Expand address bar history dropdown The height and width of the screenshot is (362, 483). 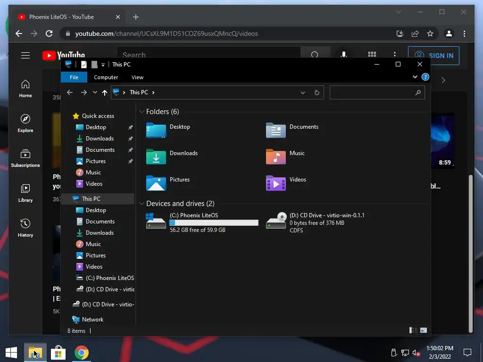(303, 93)
